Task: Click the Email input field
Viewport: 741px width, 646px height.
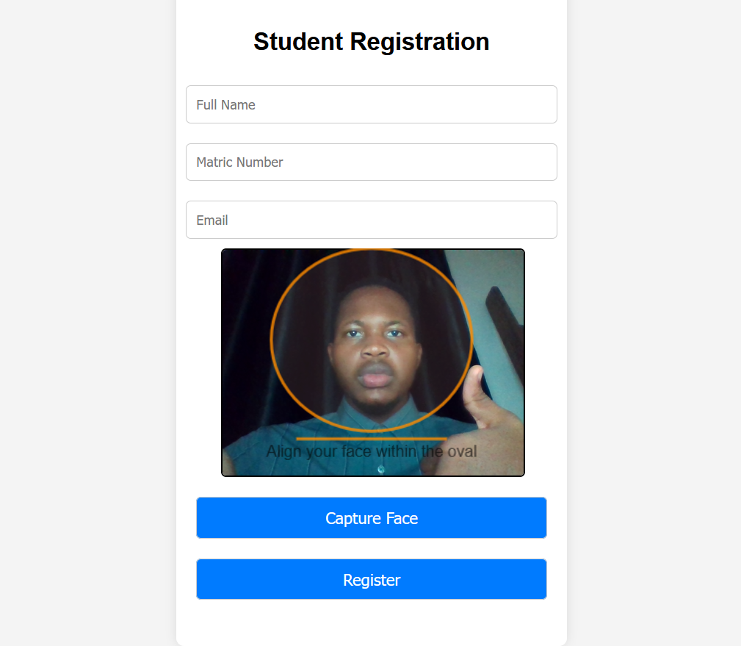Action: [x=371, y=219]
